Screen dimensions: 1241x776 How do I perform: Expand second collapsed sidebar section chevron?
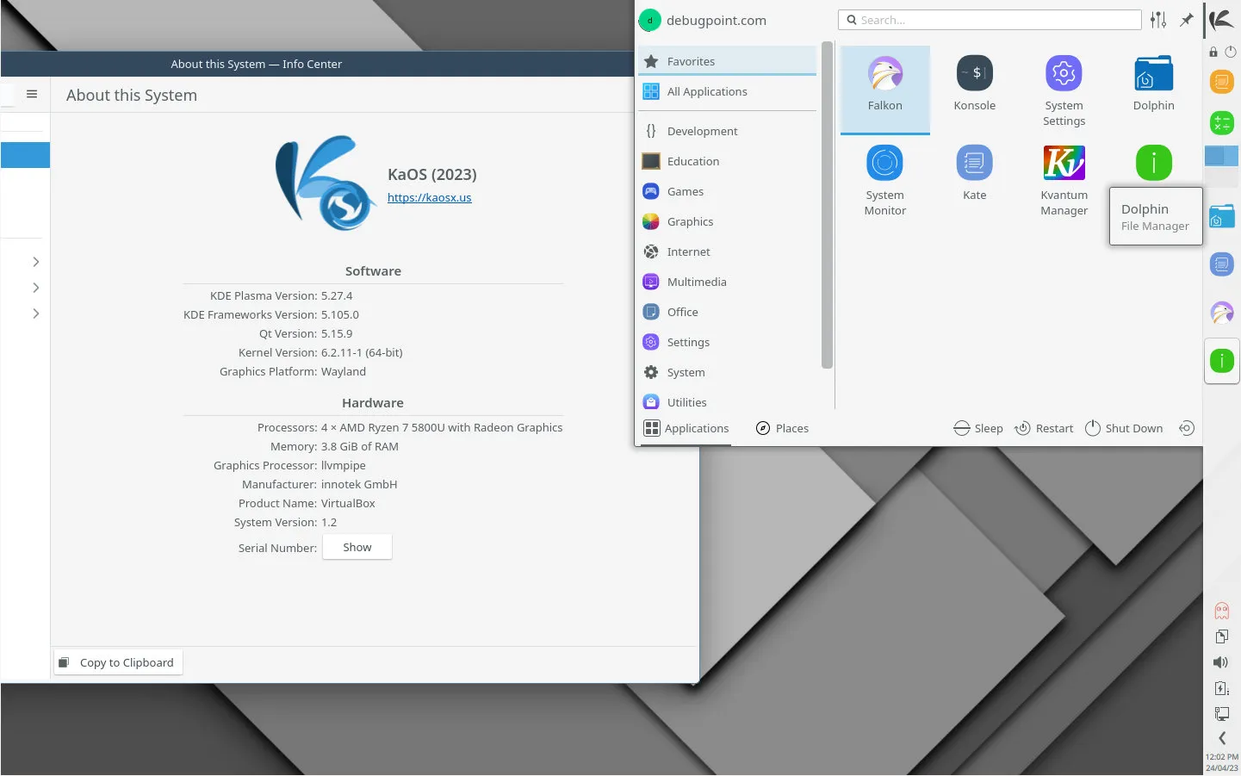(x=35, y=288)
